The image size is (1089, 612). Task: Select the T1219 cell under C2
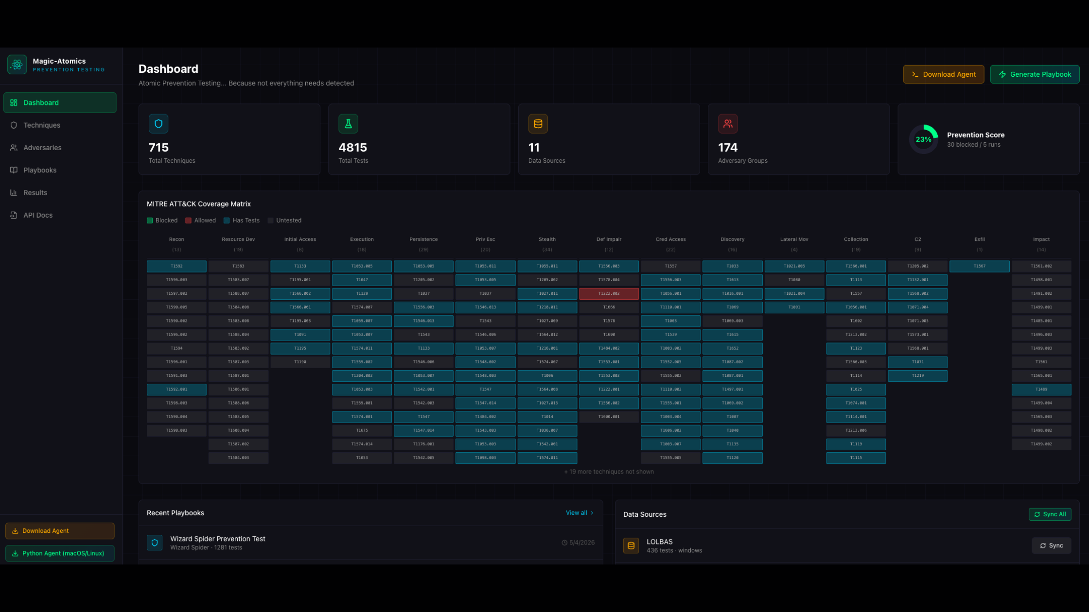[918, 376]
